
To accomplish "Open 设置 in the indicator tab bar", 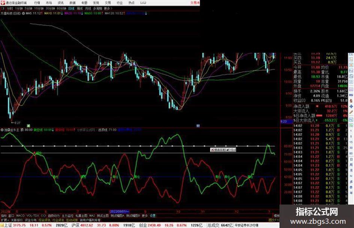I will [x=152, y=216].
